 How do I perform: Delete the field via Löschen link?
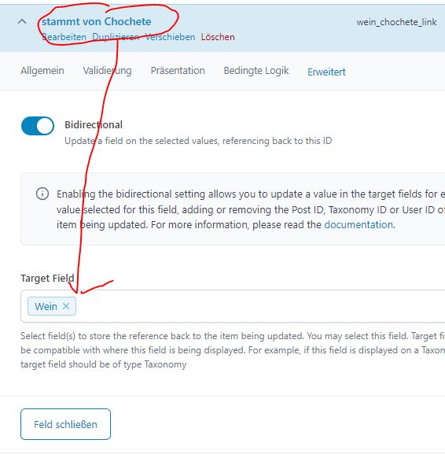[x=218, y=37]
